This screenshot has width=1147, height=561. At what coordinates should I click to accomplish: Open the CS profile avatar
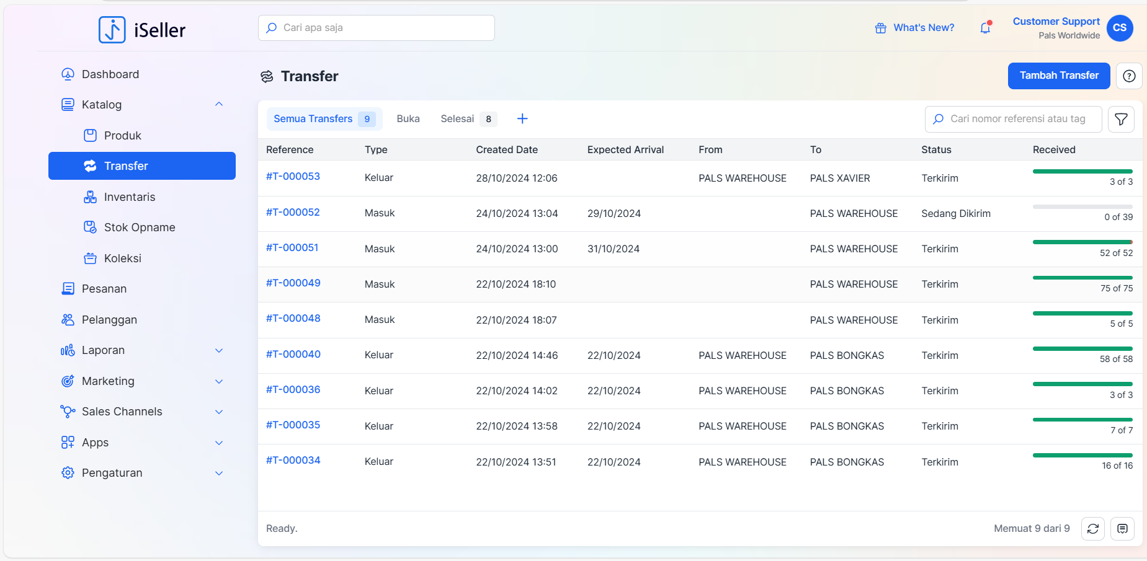coord(1120,28)
